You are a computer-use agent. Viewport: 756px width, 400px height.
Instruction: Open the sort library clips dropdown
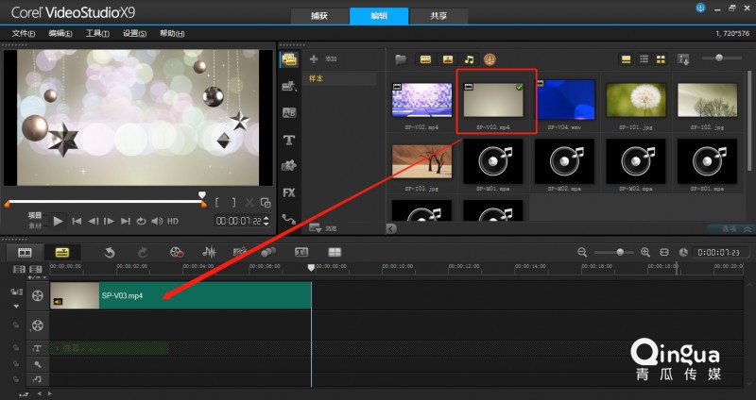(683, 59)
